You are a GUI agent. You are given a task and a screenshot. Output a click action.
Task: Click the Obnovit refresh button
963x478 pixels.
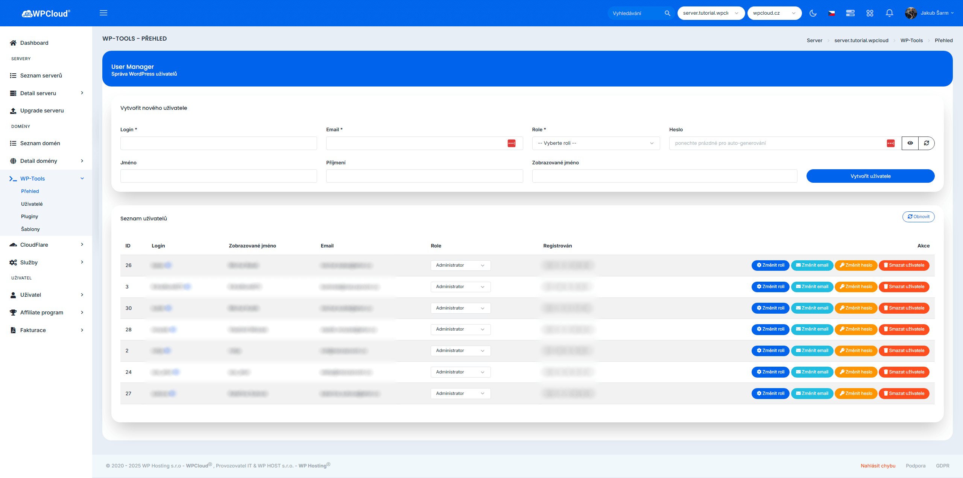(918, 217)
